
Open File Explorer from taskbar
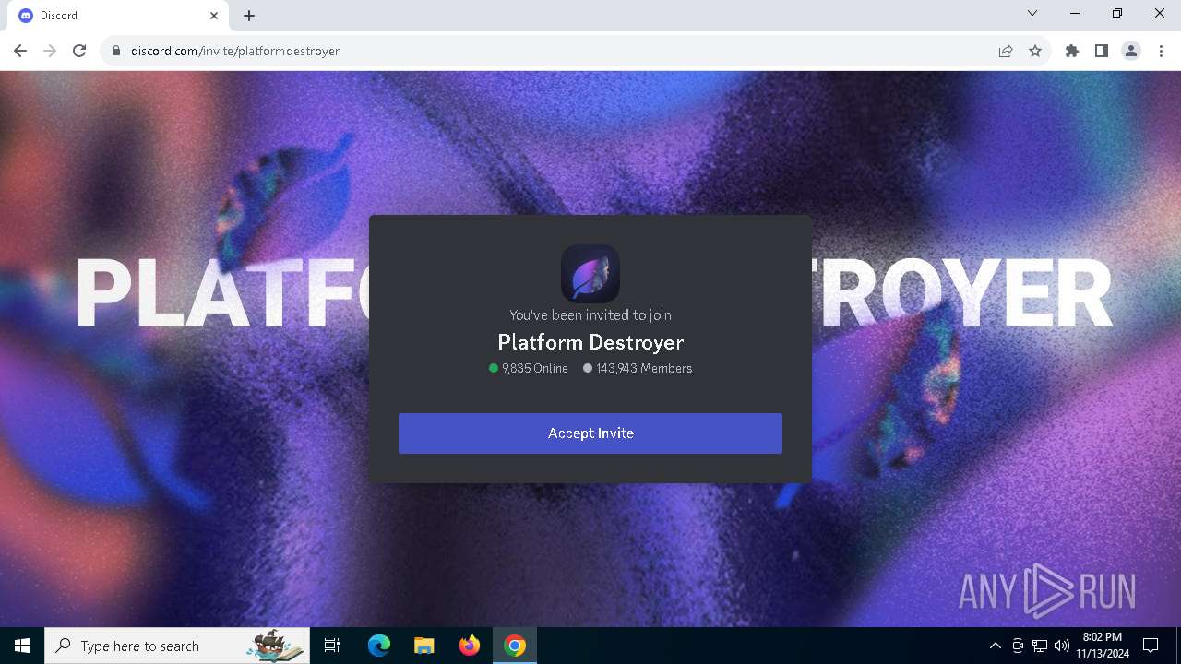423,646
